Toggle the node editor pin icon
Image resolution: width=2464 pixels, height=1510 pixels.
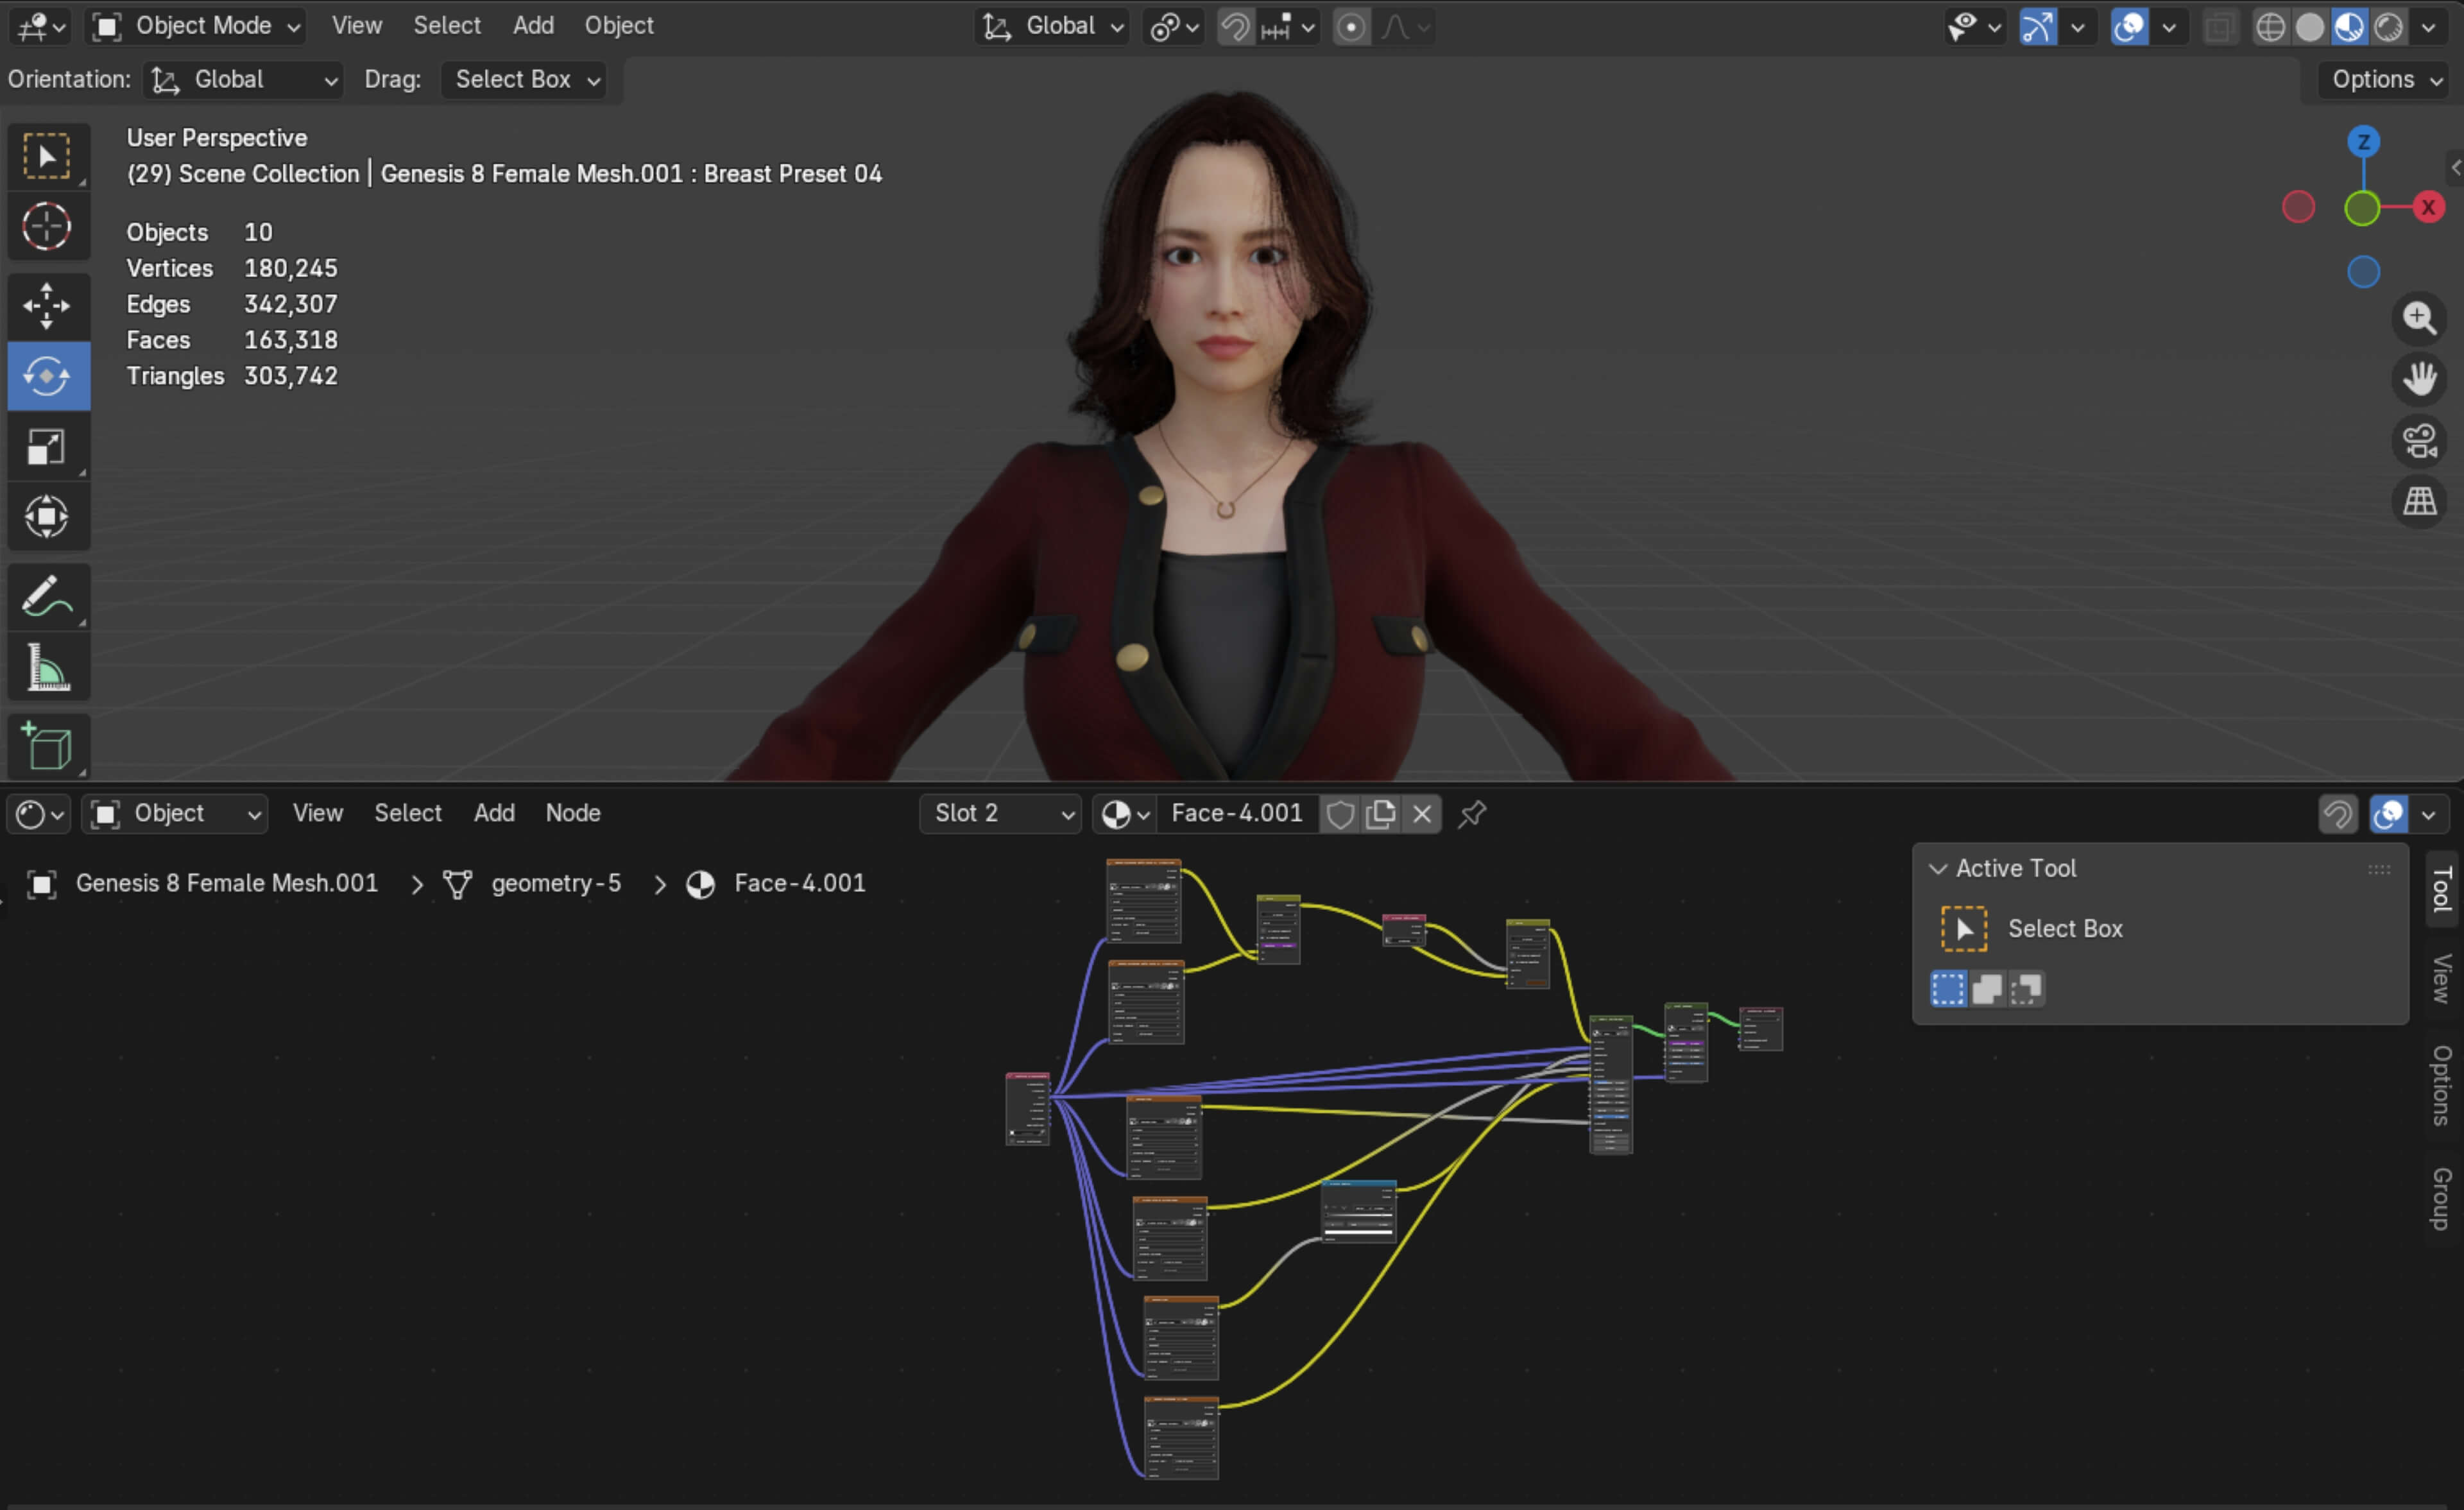pyautogui.click(x=1472, y=814)
